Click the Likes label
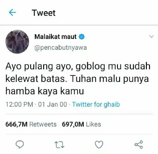158x154 pixels. (94, 124)
